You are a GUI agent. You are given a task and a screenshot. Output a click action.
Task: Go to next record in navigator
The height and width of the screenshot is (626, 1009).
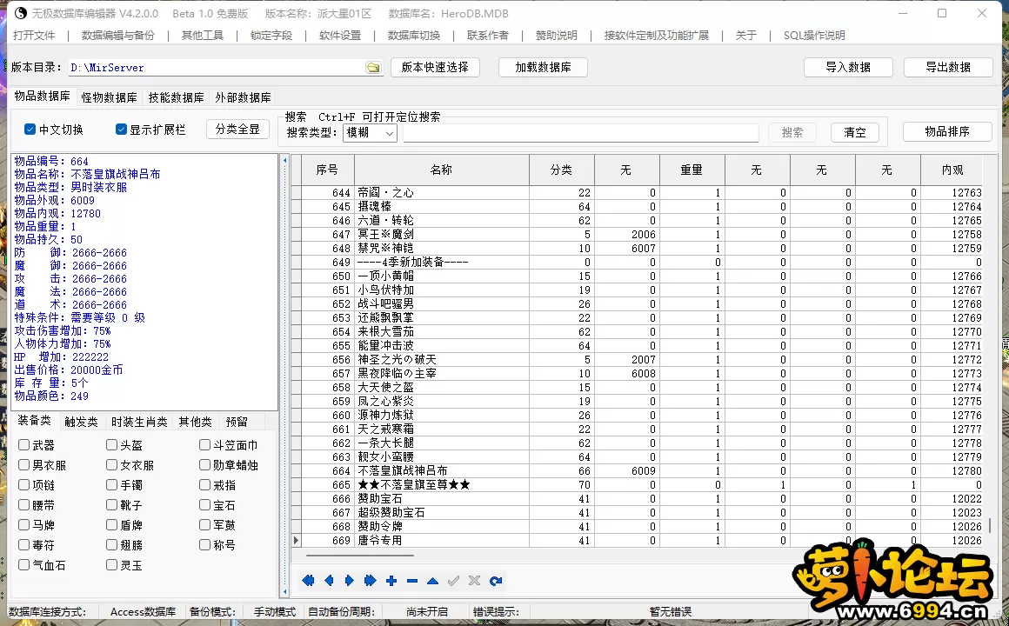[x=350, y=581]
